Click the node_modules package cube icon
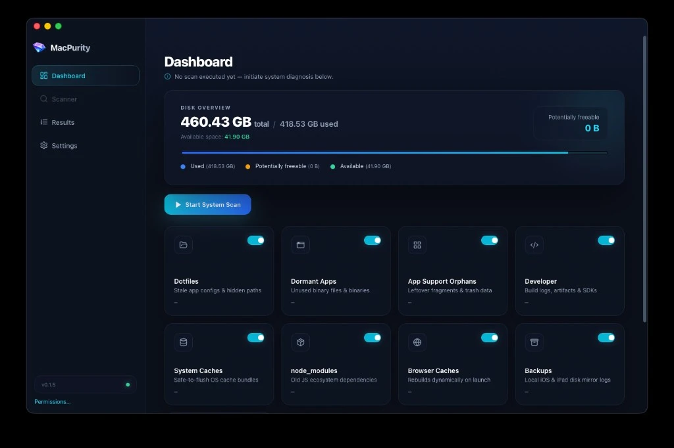 (x=300, y=342)
